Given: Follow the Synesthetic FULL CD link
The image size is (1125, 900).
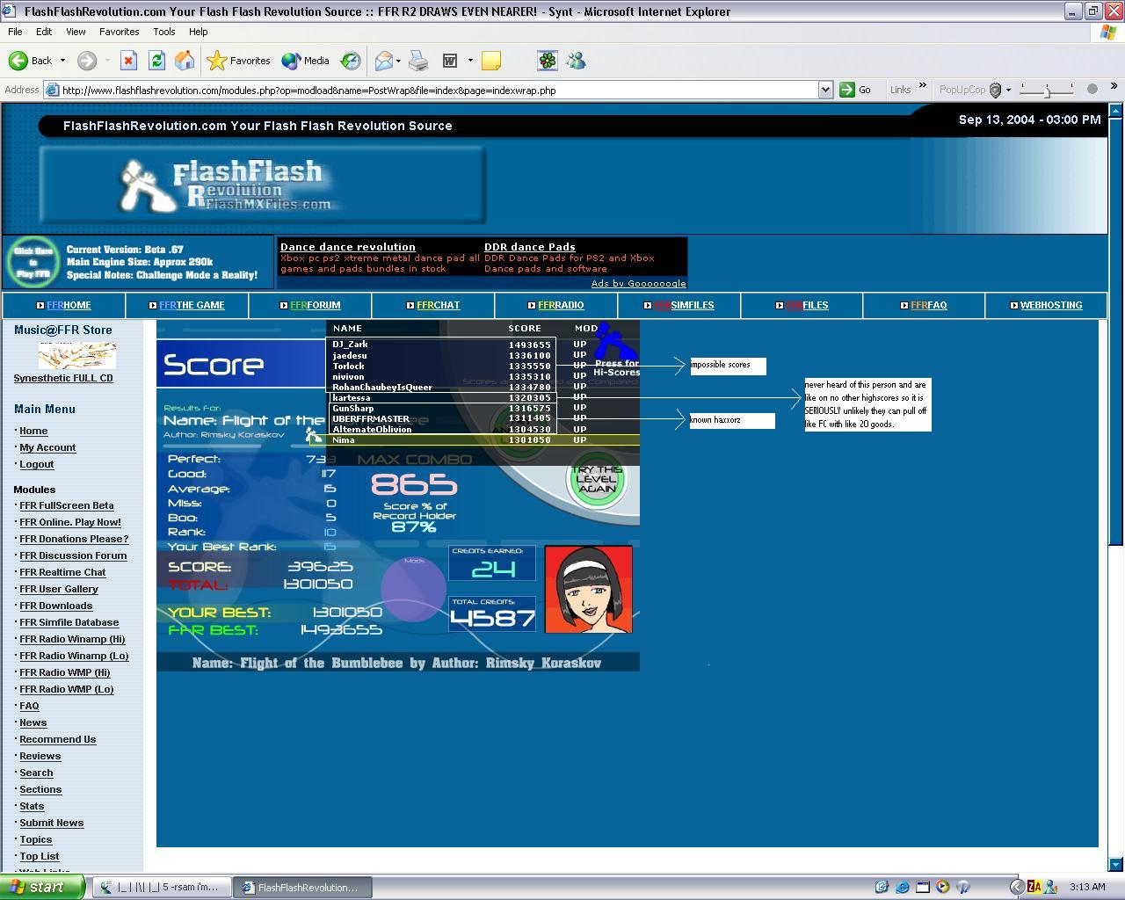Looking at the screenshot, I should pyautogui.click(x=63, y=378).
